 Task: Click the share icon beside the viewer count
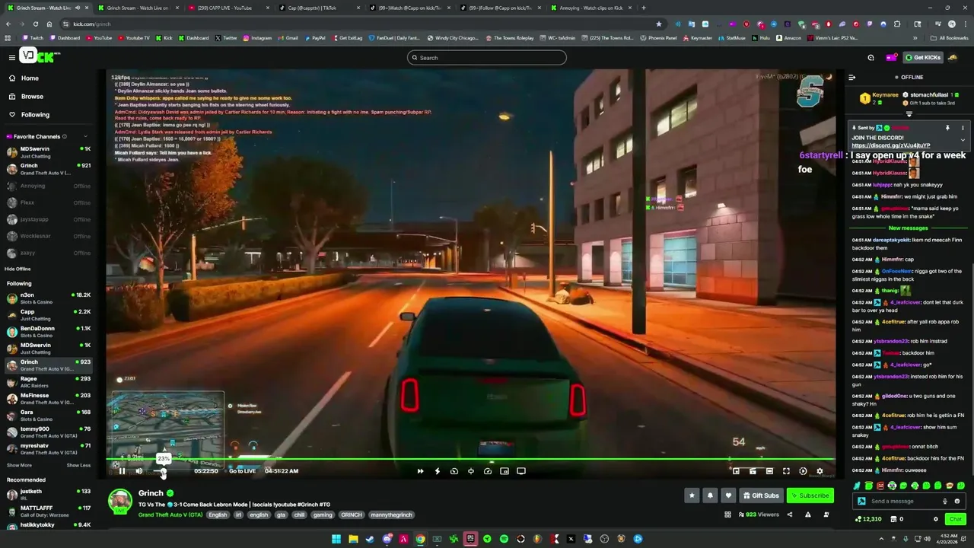pos(789,515)
